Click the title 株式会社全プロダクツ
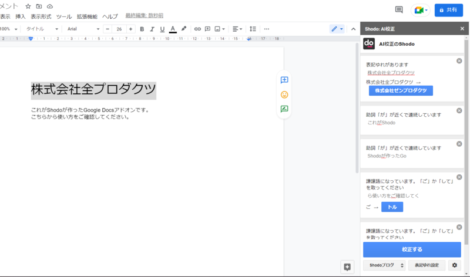The height and width of the screenshot is (277, 470). pyautogui.click(x=93, y=90)
